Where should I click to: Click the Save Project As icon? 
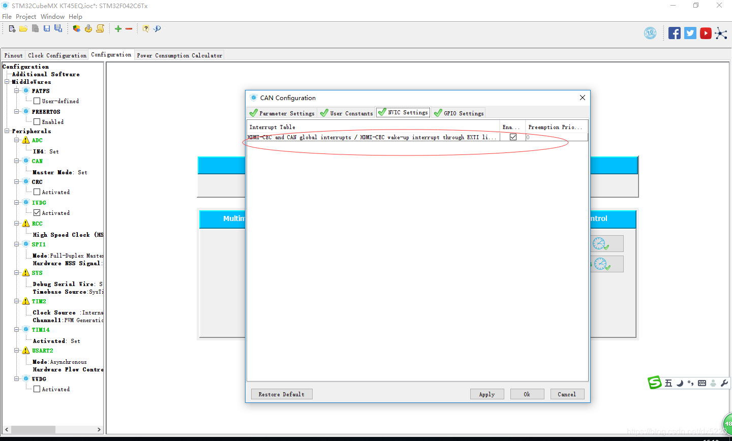58,28
